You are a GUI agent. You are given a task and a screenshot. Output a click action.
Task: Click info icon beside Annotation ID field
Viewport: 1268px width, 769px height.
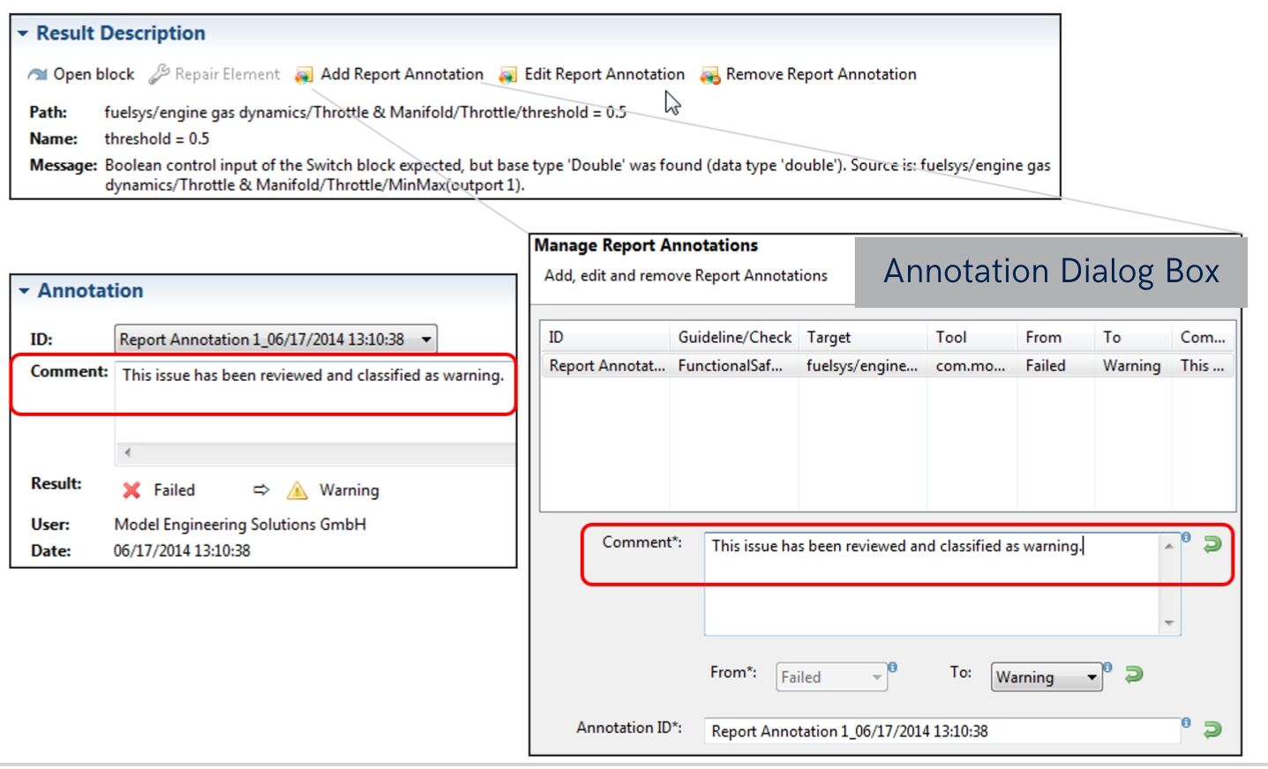1186,722
